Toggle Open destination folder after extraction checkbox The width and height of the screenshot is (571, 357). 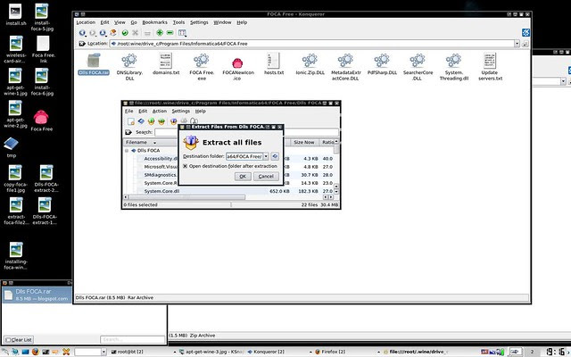[185, 166]
